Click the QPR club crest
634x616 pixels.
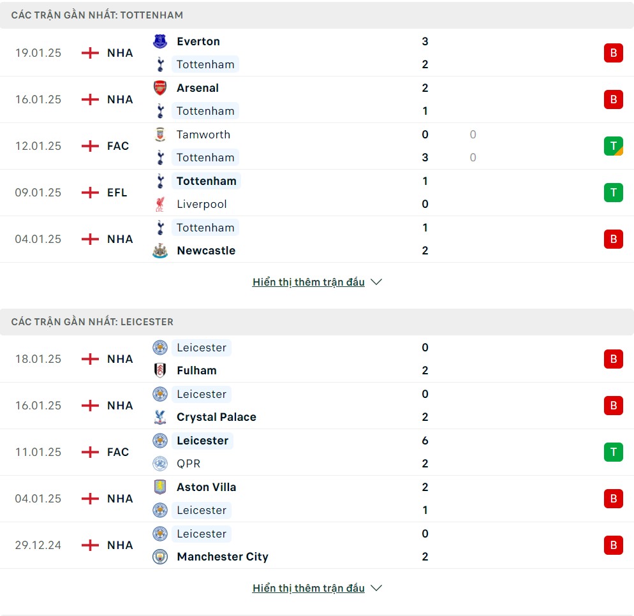tap(160, 464)
